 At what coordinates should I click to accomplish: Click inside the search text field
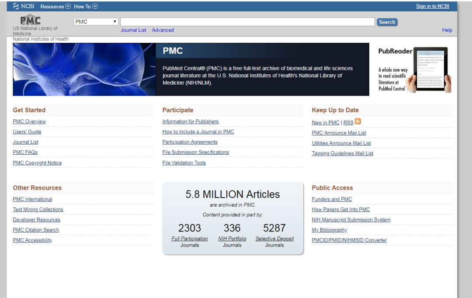click(x=247, y=22)
